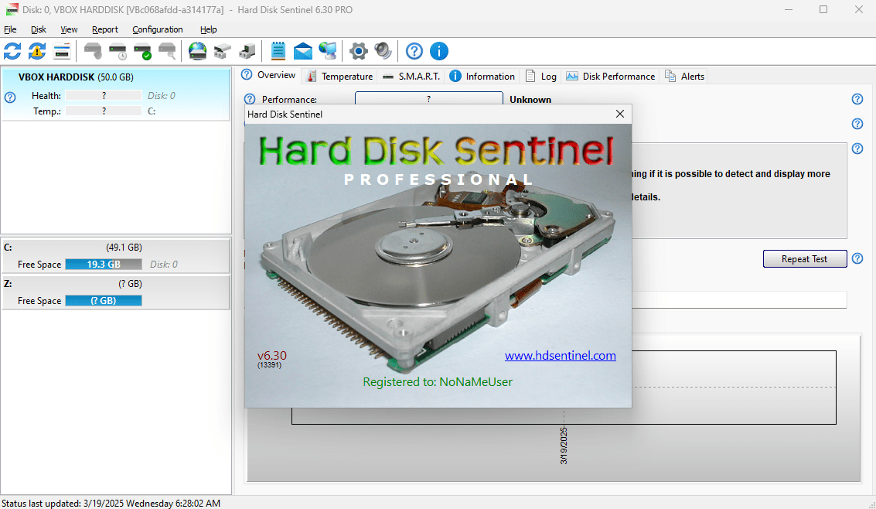This screenshot has width=876, height=509.
Task: Click the globe and monitor toolbar icon
Action: [327, 51]
